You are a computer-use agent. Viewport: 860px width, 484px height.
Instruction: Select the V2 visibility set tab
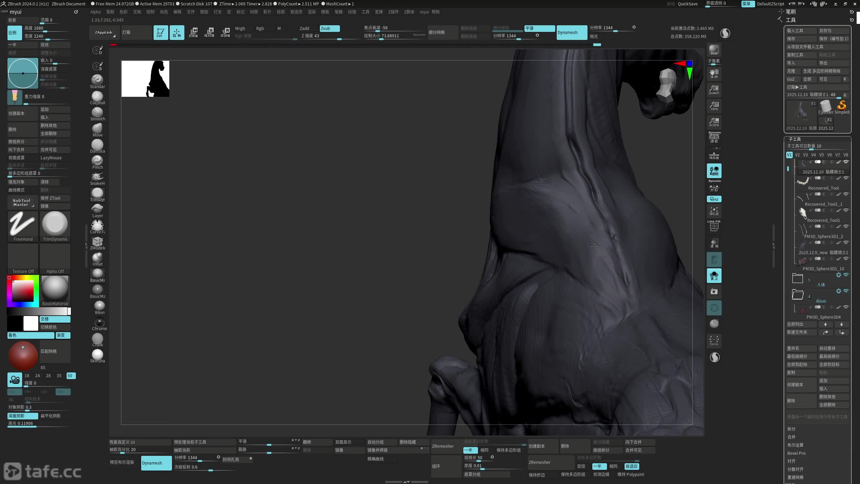pos(797,155)
